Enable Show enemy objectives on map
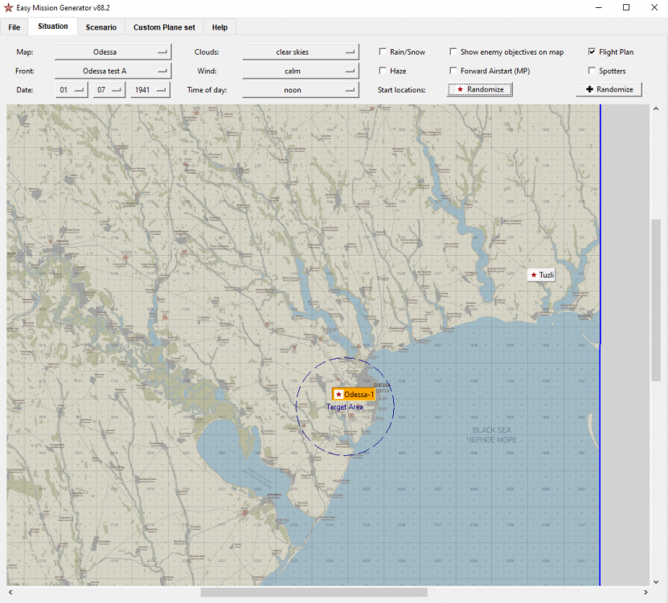This screenshot has width=668, height=603. pyautogui.click(x=453, y=52)
